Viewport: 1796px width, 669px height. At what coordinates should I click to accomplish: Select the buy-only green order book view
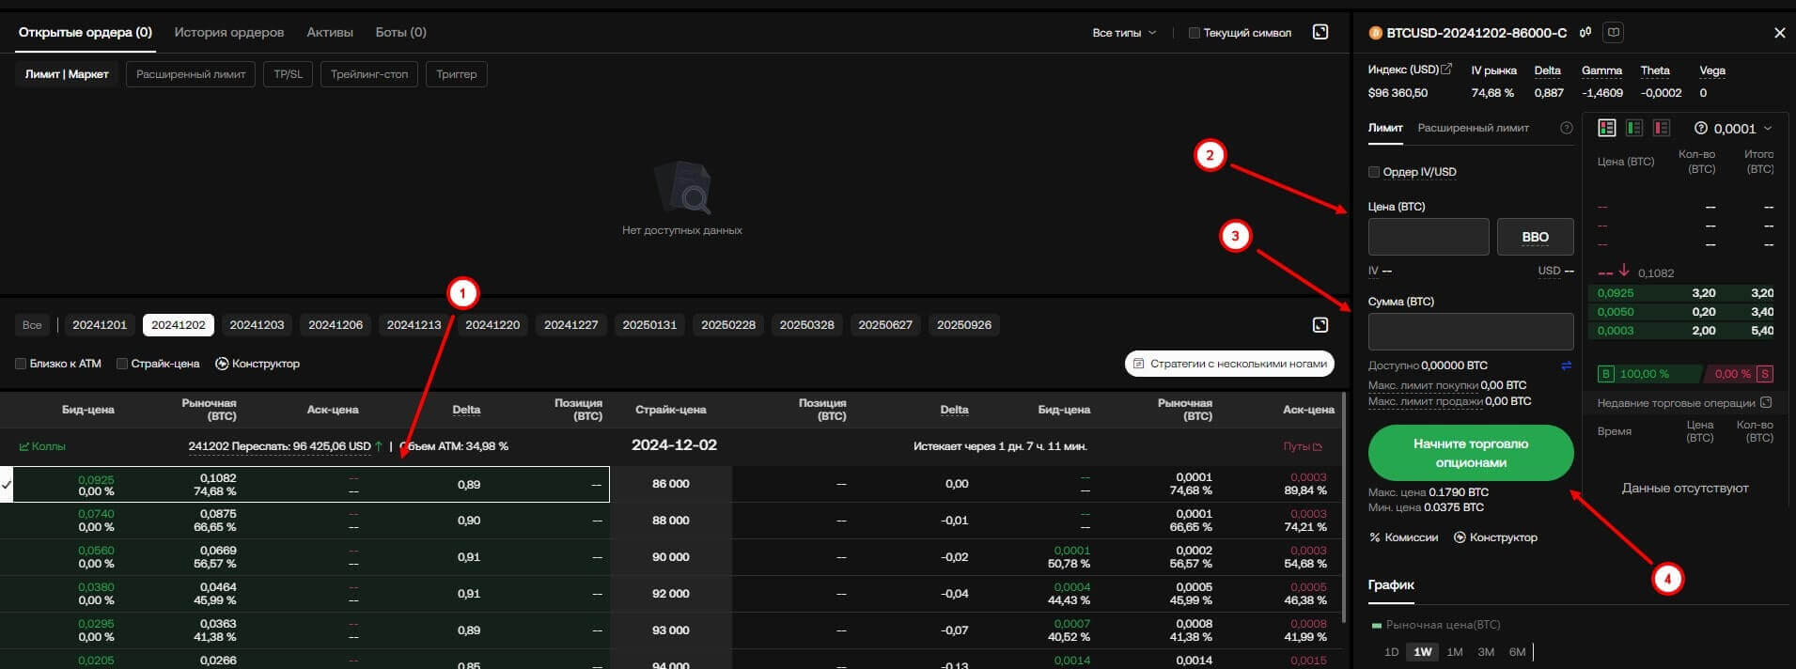[1634, 128]
